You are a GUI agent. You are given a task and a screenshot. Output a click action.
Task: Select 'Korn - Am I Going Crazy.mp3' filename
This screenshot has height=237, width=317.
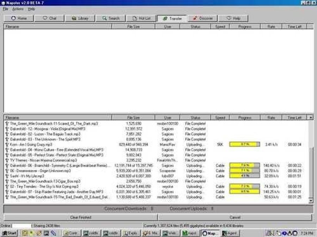[x=31, y=145]
